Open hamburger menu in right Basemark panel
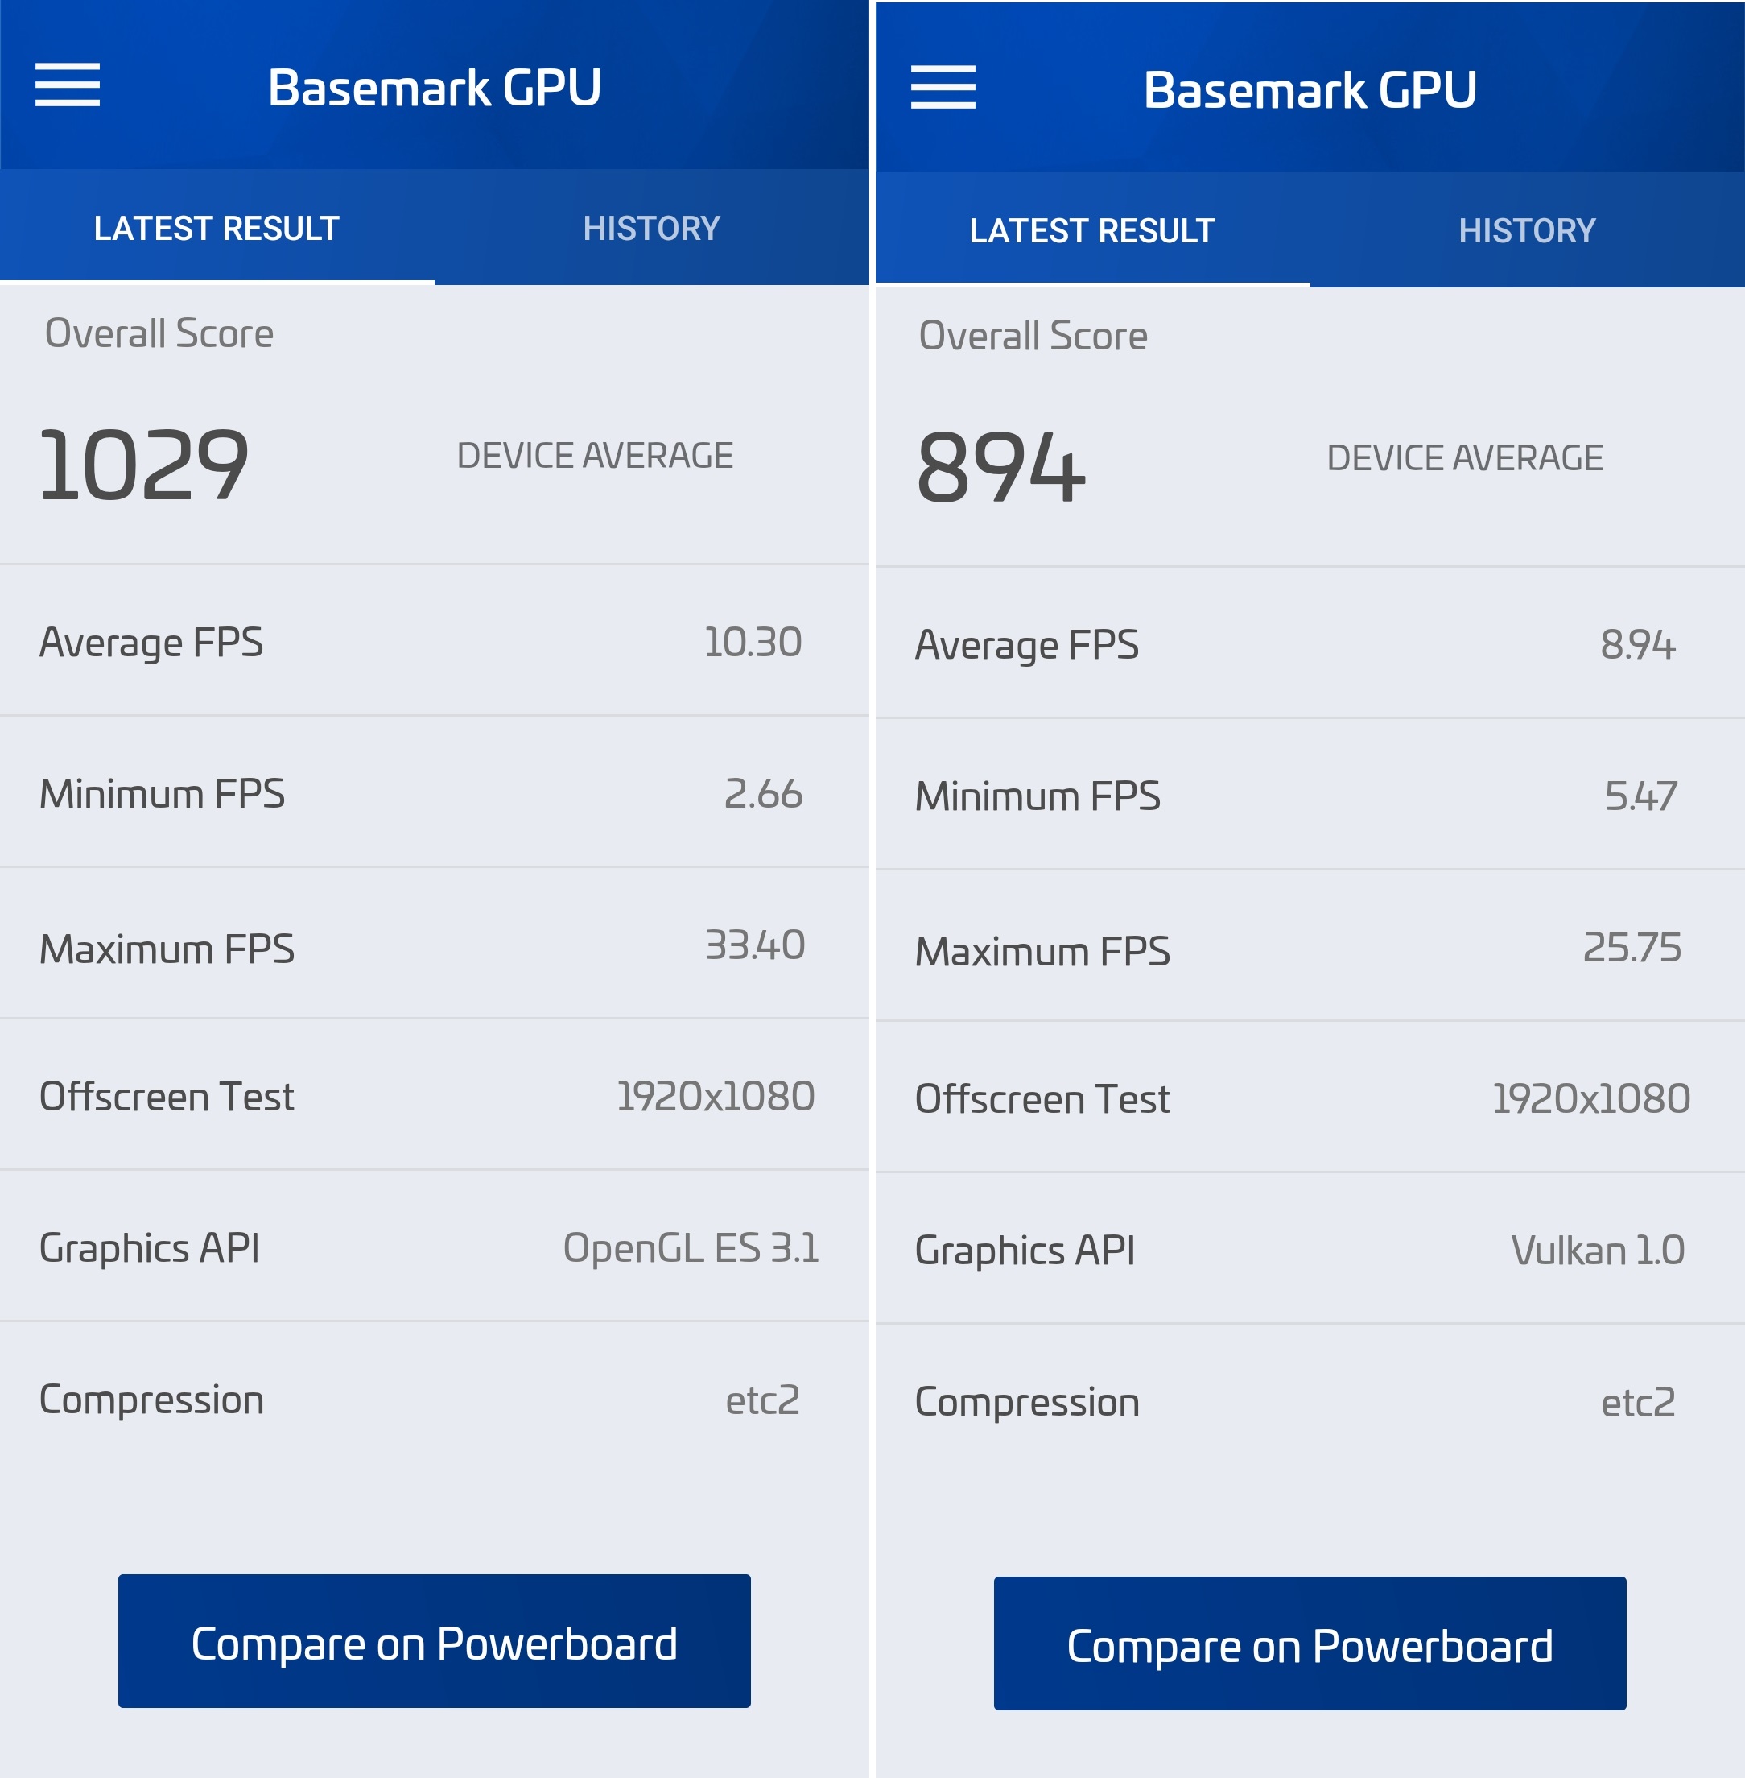The height and width of the screenshot is (1778, 1745). point(943,87)
